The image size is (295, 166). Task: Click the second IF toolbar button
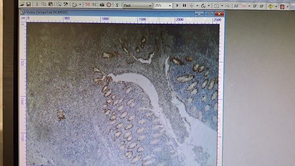262,6
